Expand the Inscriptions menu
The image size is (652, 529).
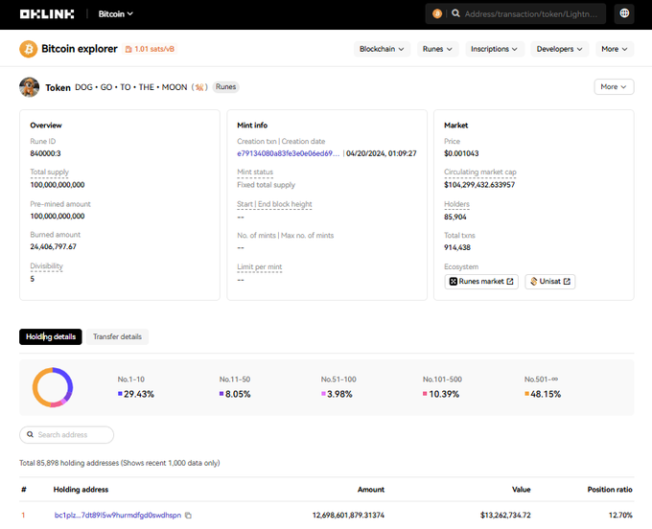(x=495, y=49)
